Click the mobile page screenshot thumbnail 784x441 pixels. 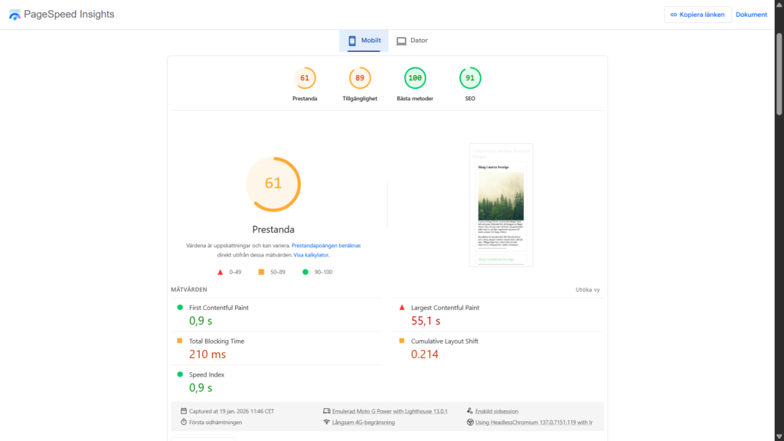(x=501, y=205)
